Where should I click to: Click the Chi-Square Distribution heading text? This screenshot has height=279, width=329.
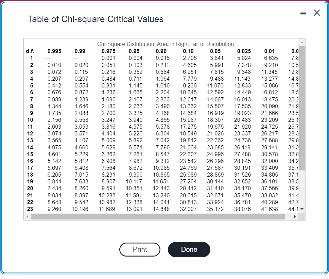tap(166, 44)
